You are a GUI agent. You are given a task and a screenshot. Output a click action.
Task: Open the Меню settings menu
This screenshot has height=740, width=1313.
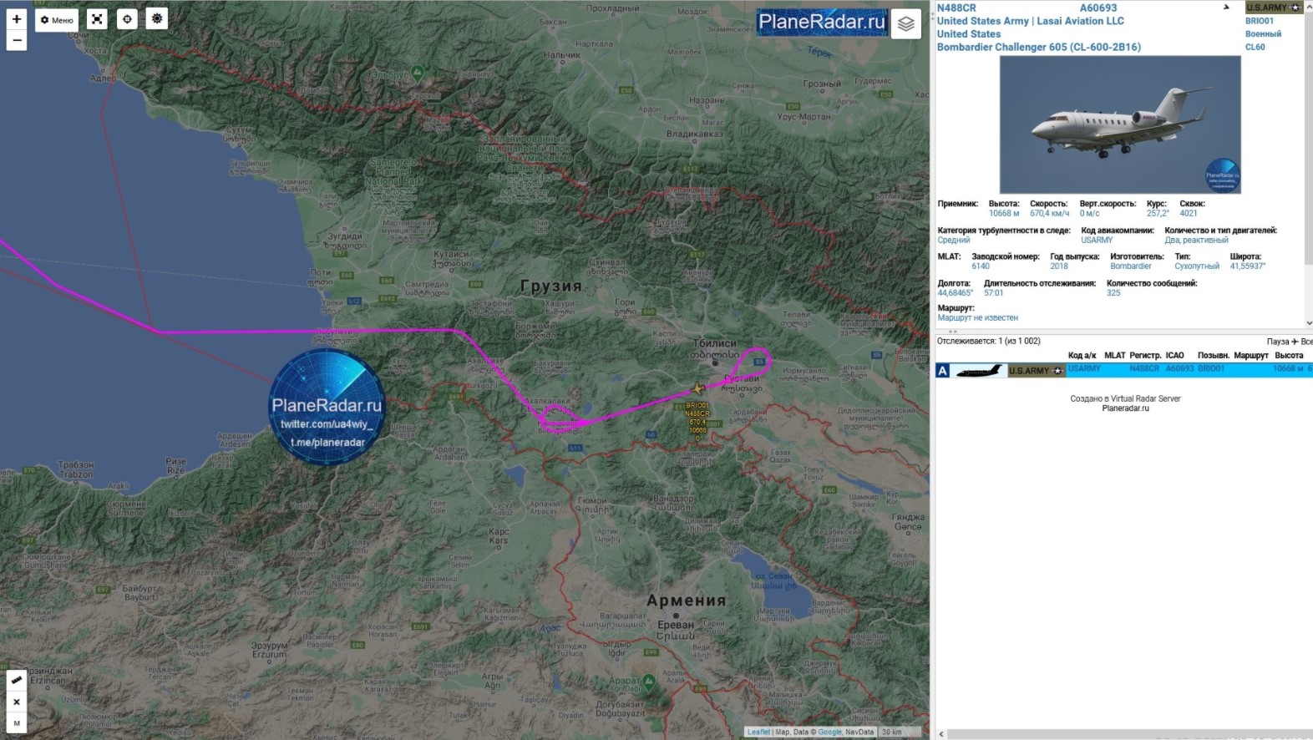click(x=57, y=19)
